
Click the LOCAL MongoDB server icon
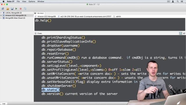4,13
